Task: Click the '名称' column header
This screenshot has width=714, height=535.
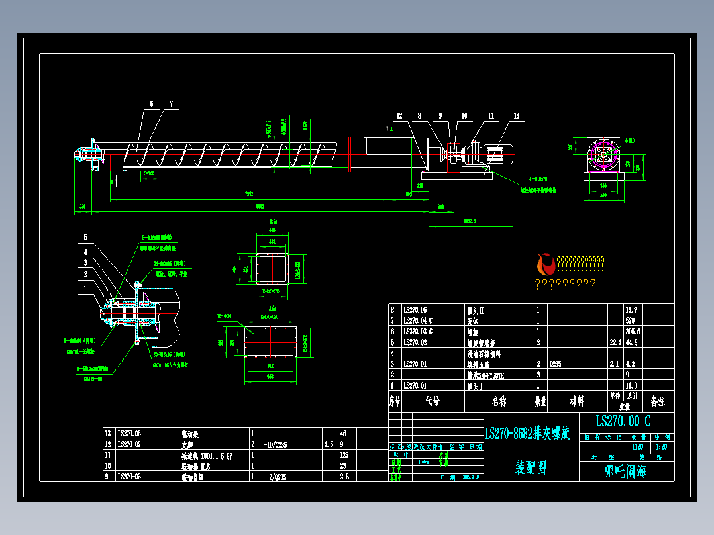Action: click(x=499, y=401)
